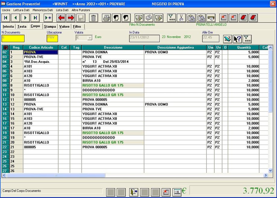Open the Lettura Dati menu
The image size is (277, 198).
tap(21, 10)
